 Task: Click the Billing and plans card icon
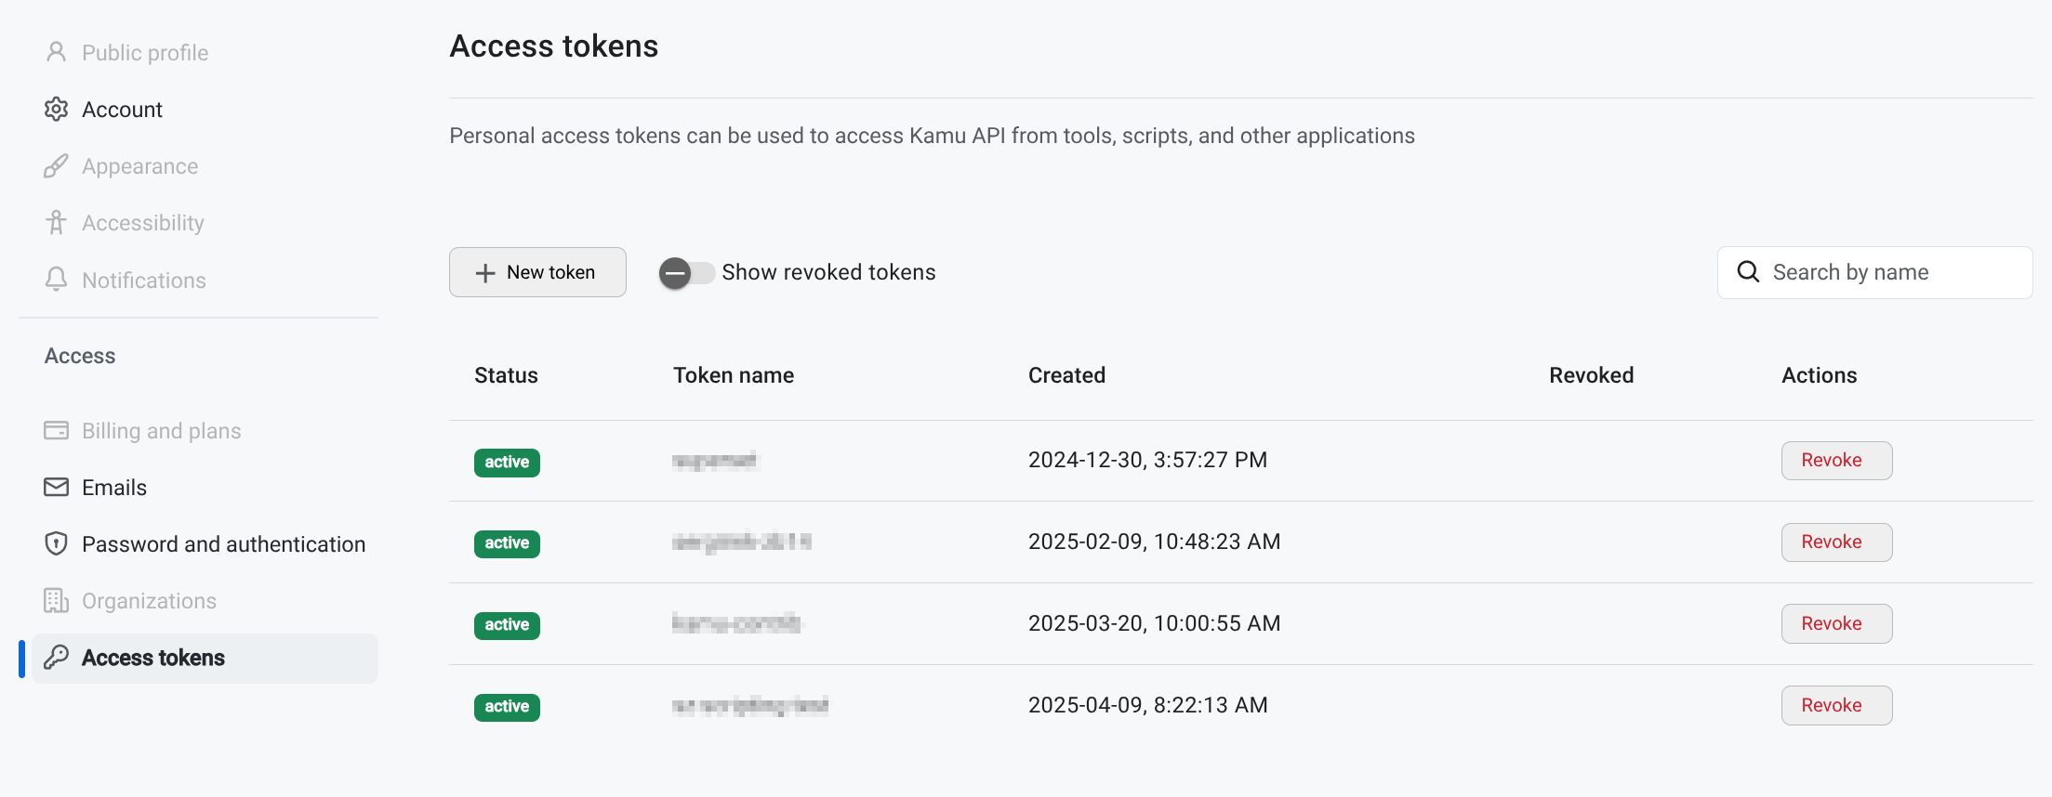(56, 430)
